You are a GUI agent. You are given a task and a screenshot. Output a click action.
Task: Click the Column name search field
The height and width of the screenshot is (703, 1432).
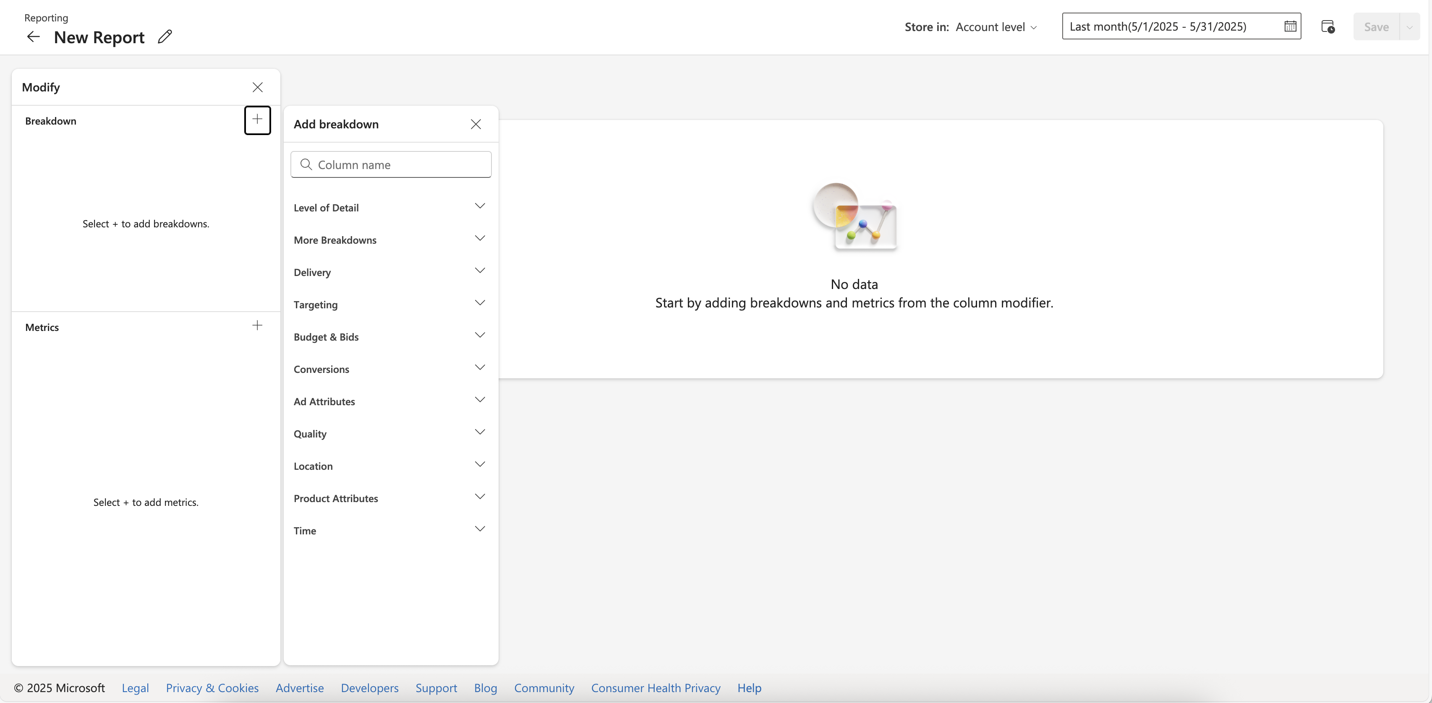[x=391, y=164]
